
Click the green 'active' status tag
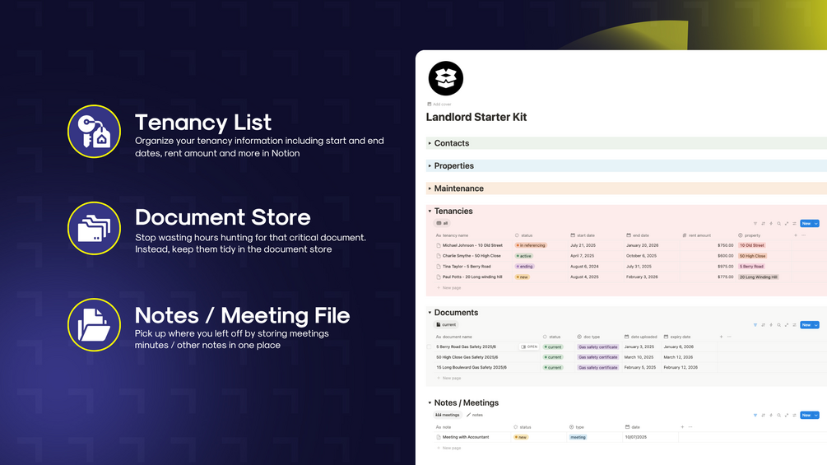(x=523, y=256)
